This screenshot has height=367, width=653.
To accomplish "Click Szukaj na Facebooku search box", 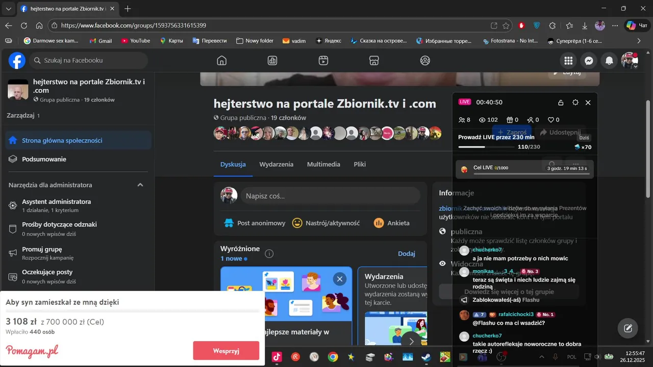I will (x=89, y=60).
